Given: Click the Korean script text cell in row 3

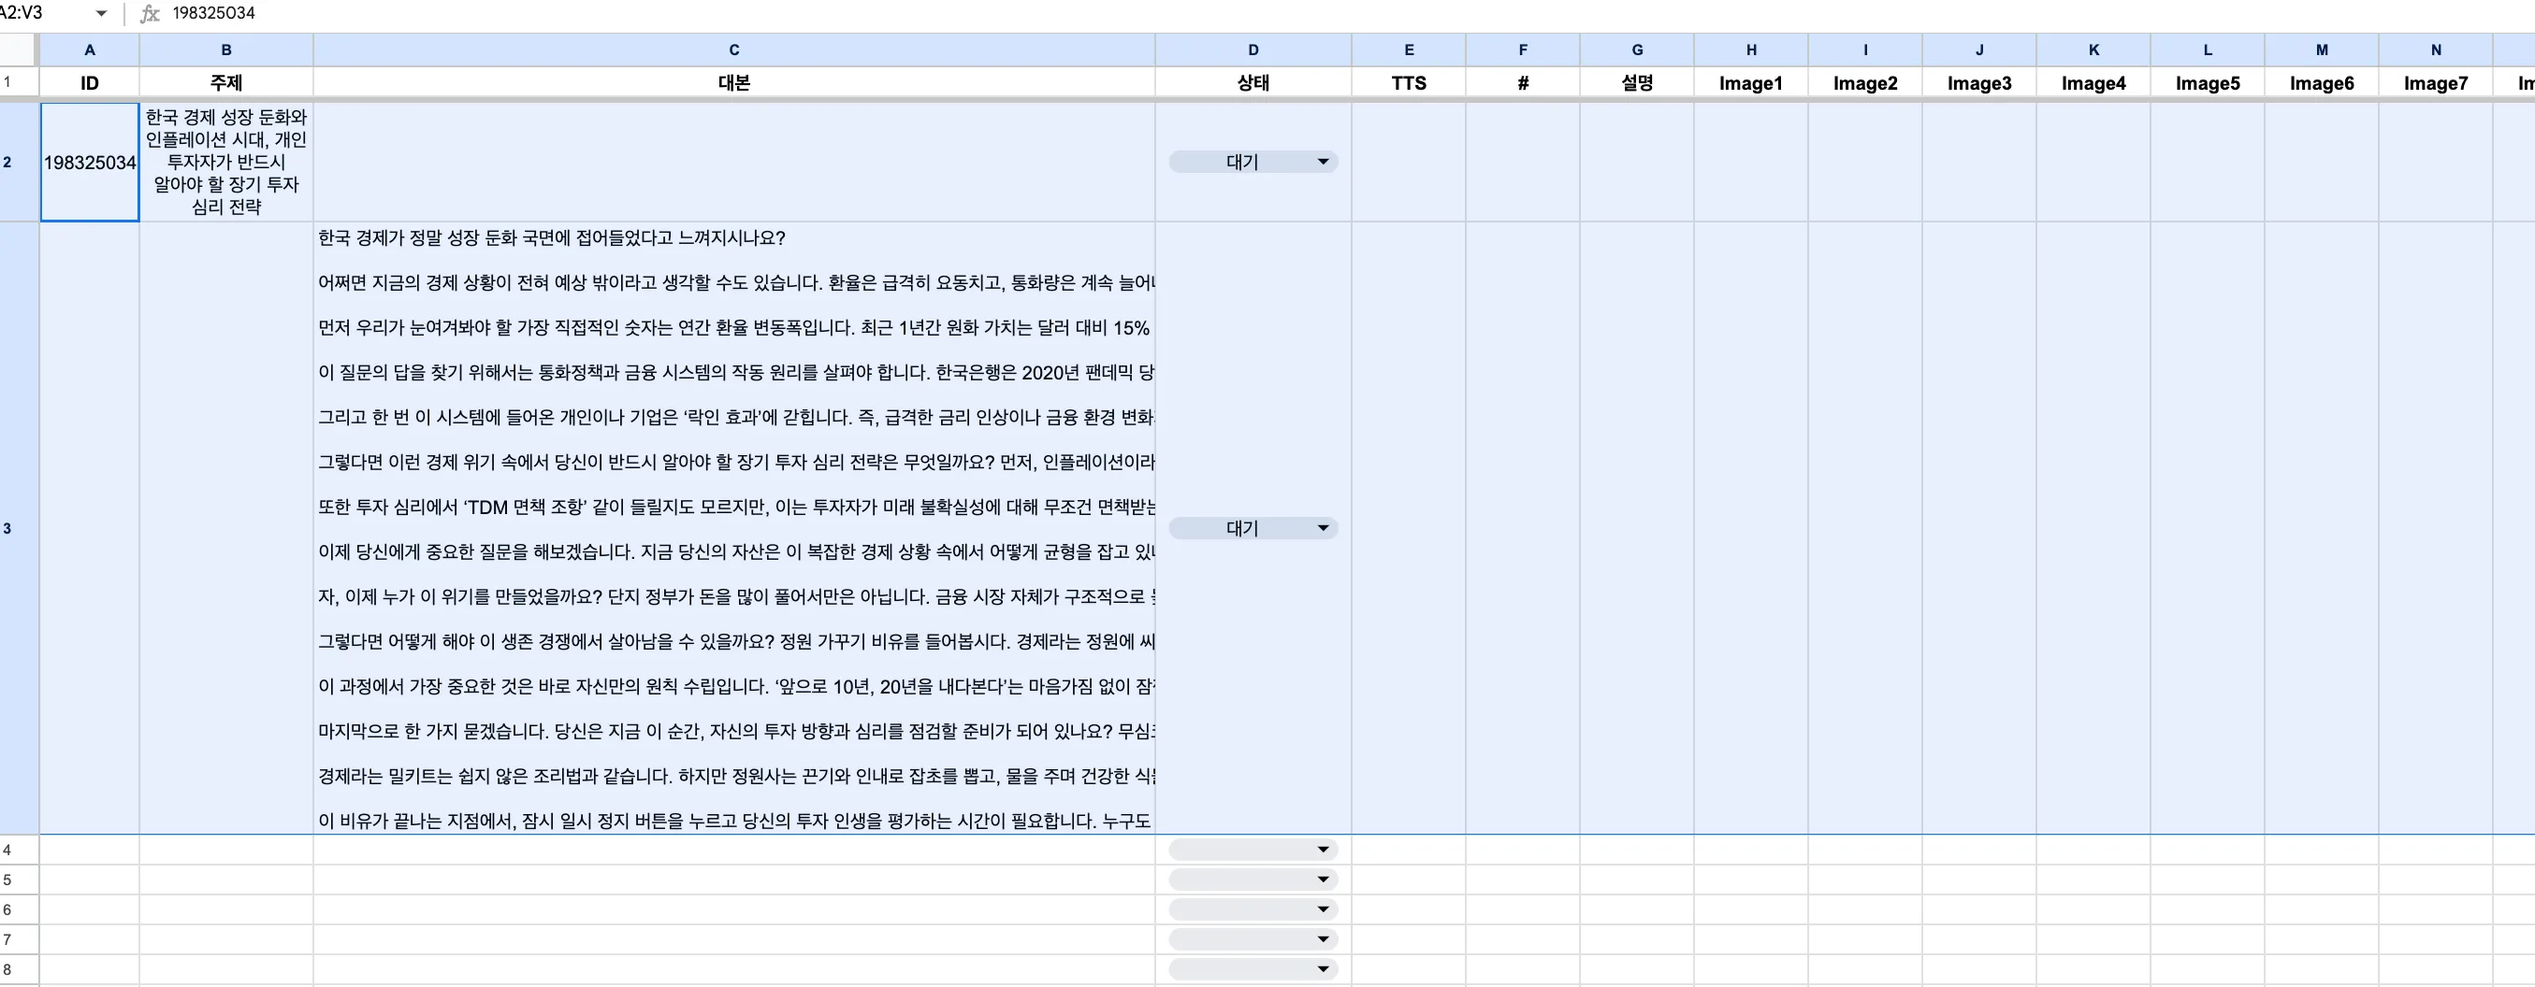Looking at the screenshot, I should coord(734,528).
